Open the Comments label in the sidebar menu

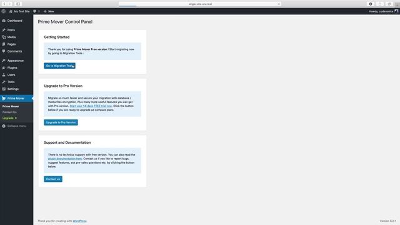pyautogui.click(x=14, y=51)
